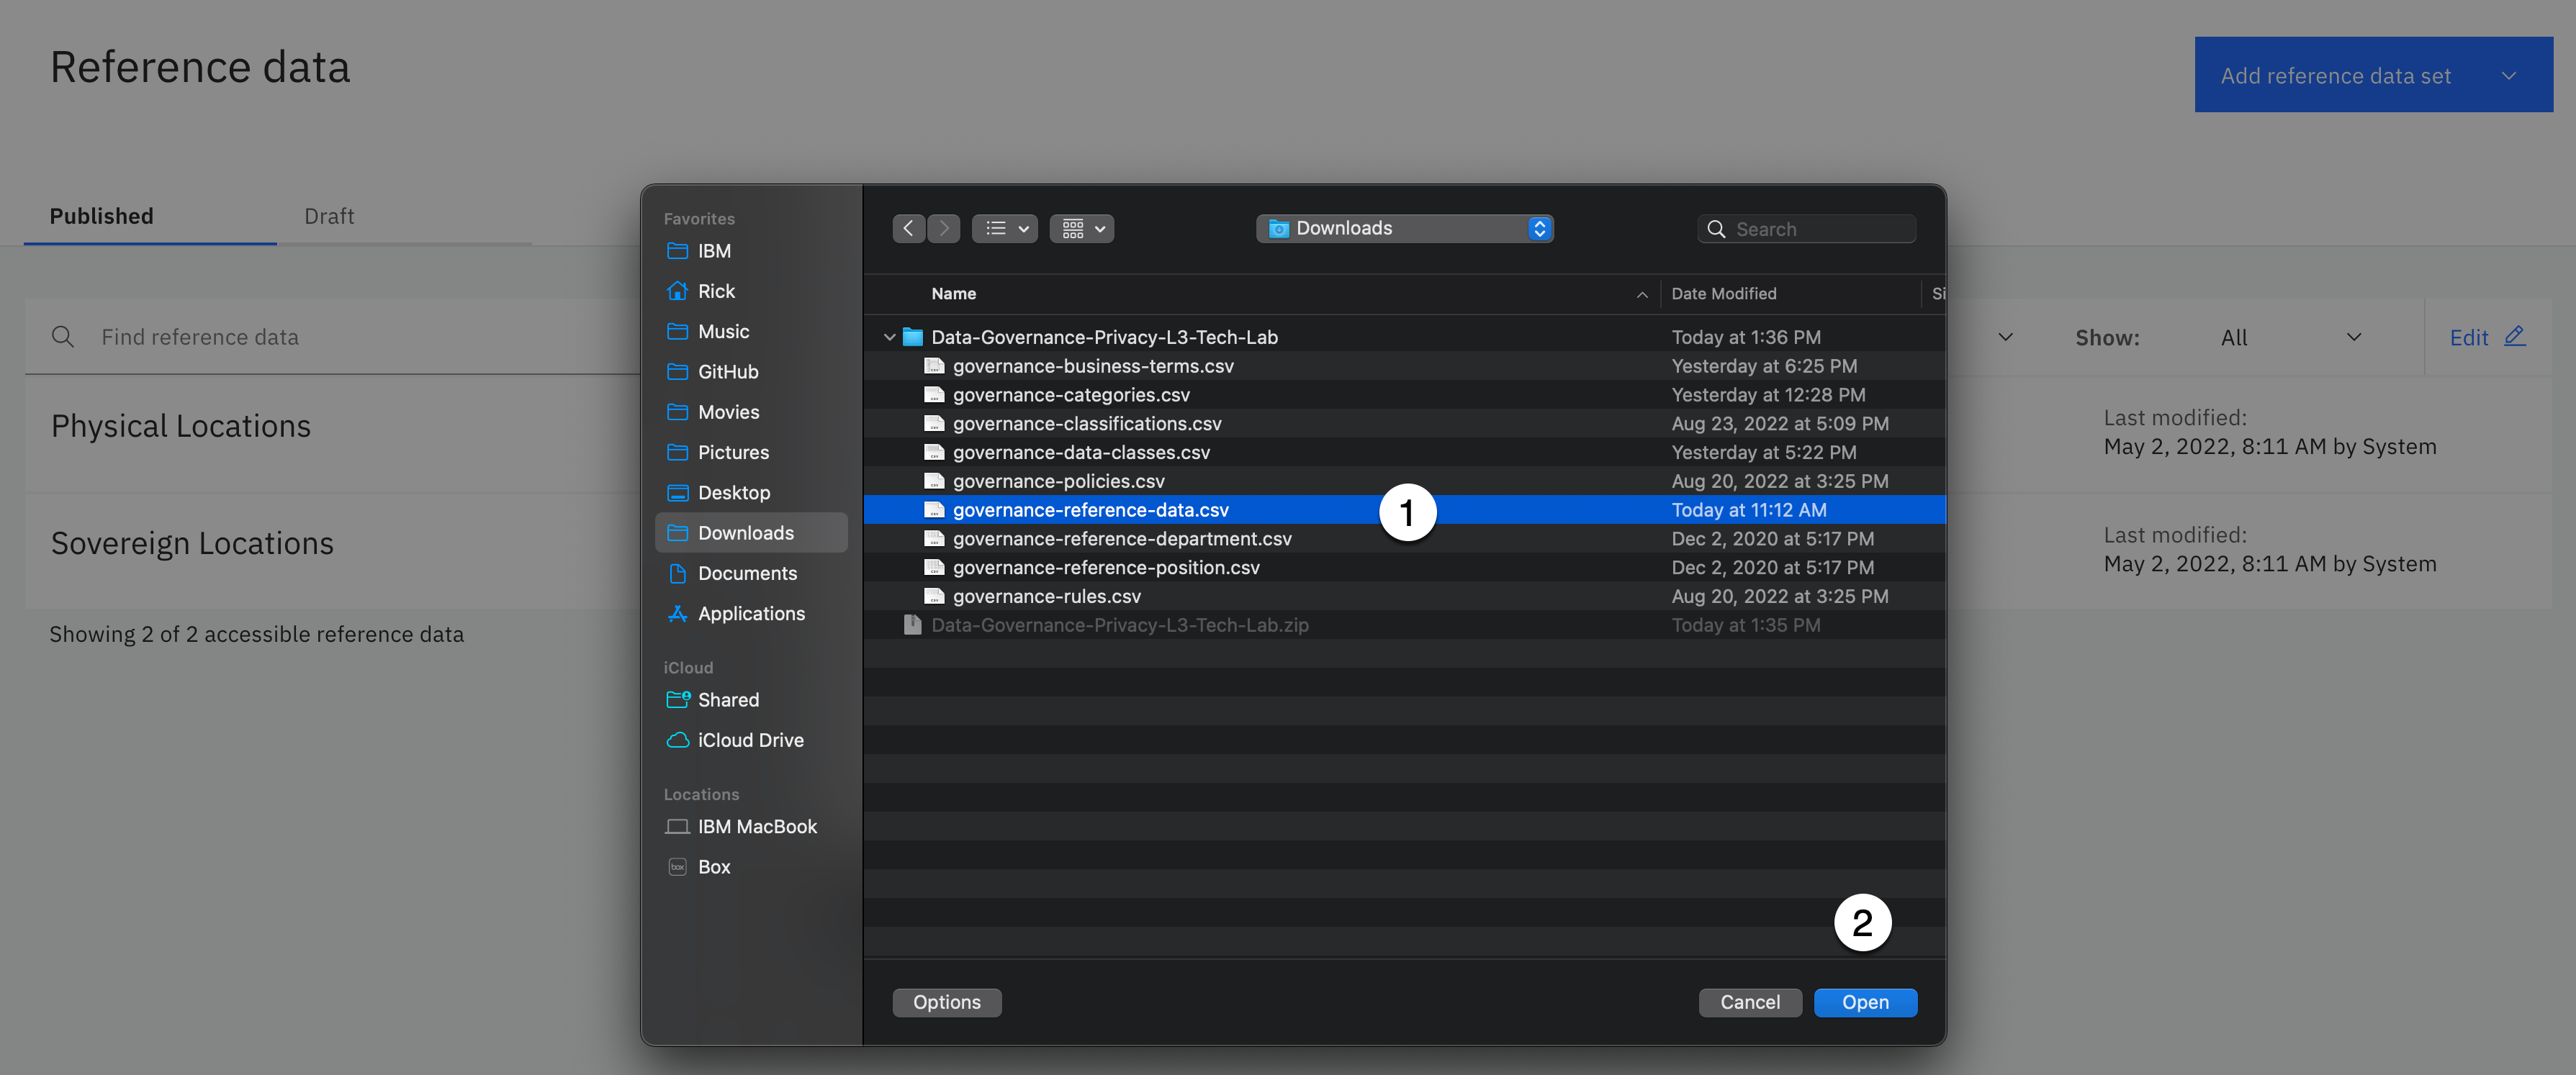The image size is (2576, 1075).
Task: Click the Search field in the file dialog
Action: [x=1818, y=230]
